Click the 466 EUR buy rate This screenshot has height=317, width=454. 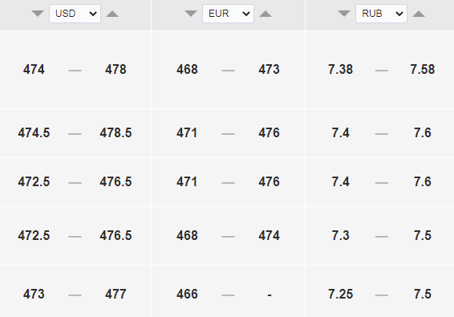pos(187,294)
